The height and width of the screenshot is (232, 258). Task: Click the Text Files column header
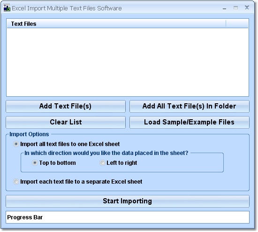click(116, 24)
